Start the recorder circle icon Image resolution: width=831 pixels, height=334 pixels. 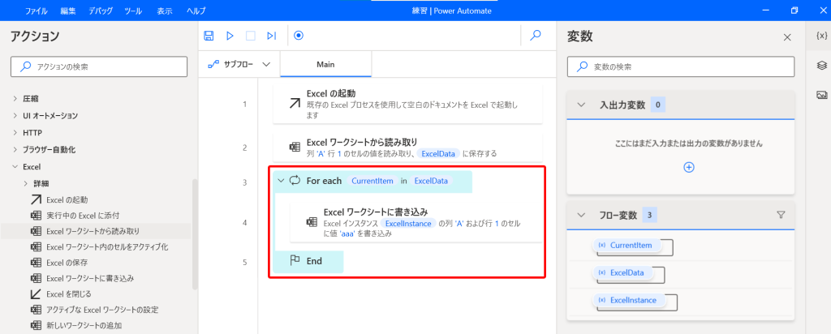coord(299,36)
